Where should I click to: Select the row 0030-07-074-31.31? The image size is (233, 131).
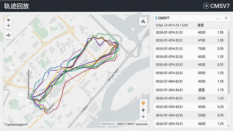[x=190, y=32]
